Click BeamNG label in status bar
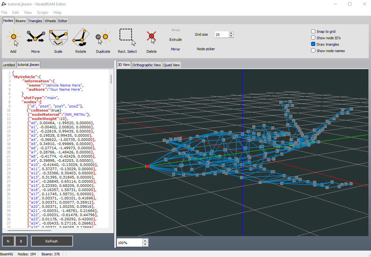 7,254
